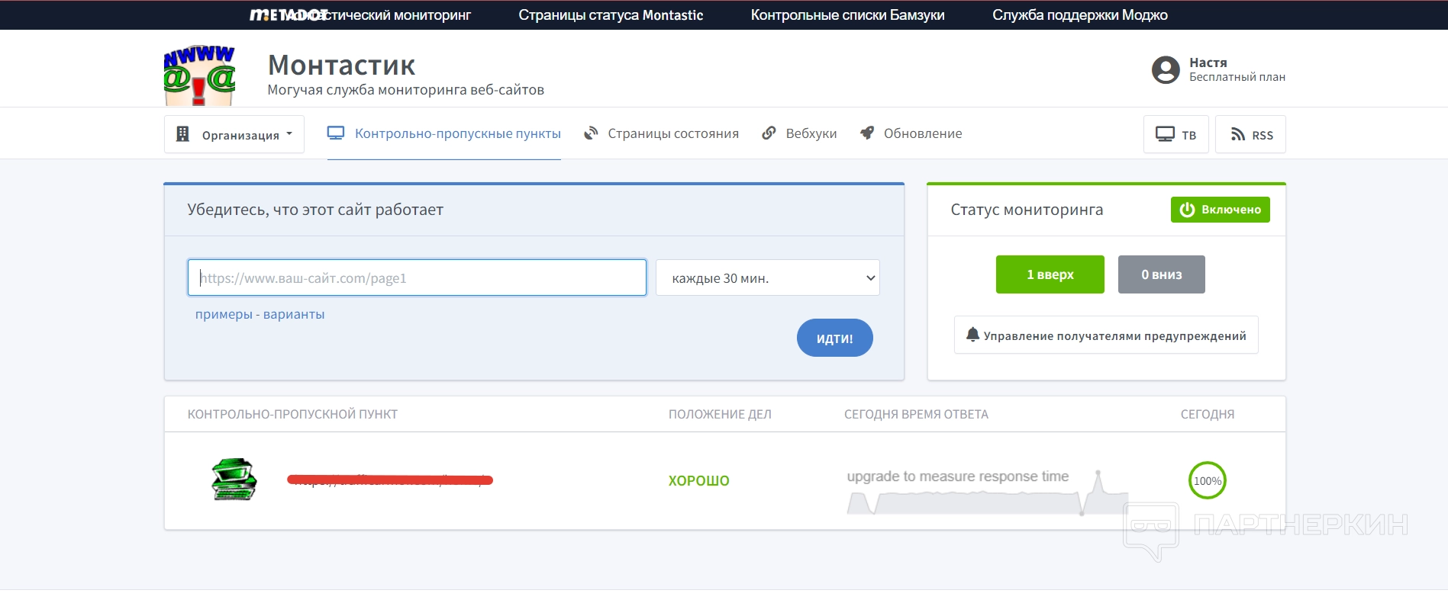
Task: Open Контрольные списки Бамзуки in top menu
Action: point(847,15)
